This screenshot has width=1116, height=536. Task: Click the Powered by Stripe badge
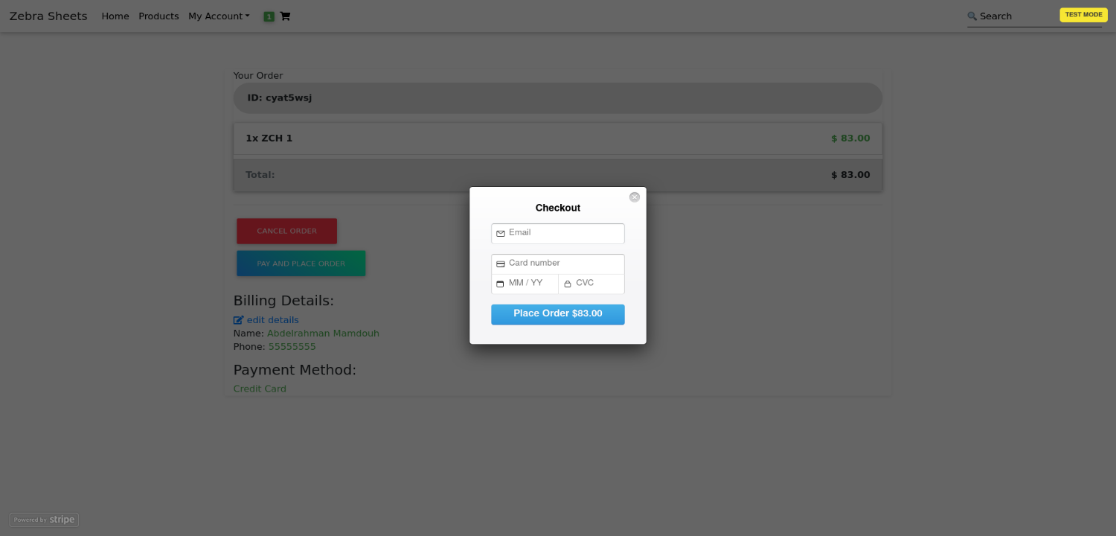tap(44, 520)
